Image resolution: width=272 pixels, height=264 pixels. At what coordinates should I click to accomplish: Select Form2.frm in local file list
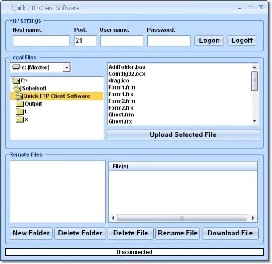[122, 101]
